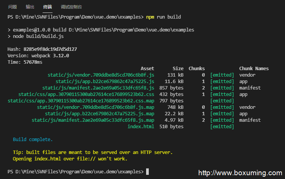This screenshot has height=179, width=285.
Task: Click the manifest.2ae2e69a05c33dfc65f8.js asset path
Action: coord(98,88)
